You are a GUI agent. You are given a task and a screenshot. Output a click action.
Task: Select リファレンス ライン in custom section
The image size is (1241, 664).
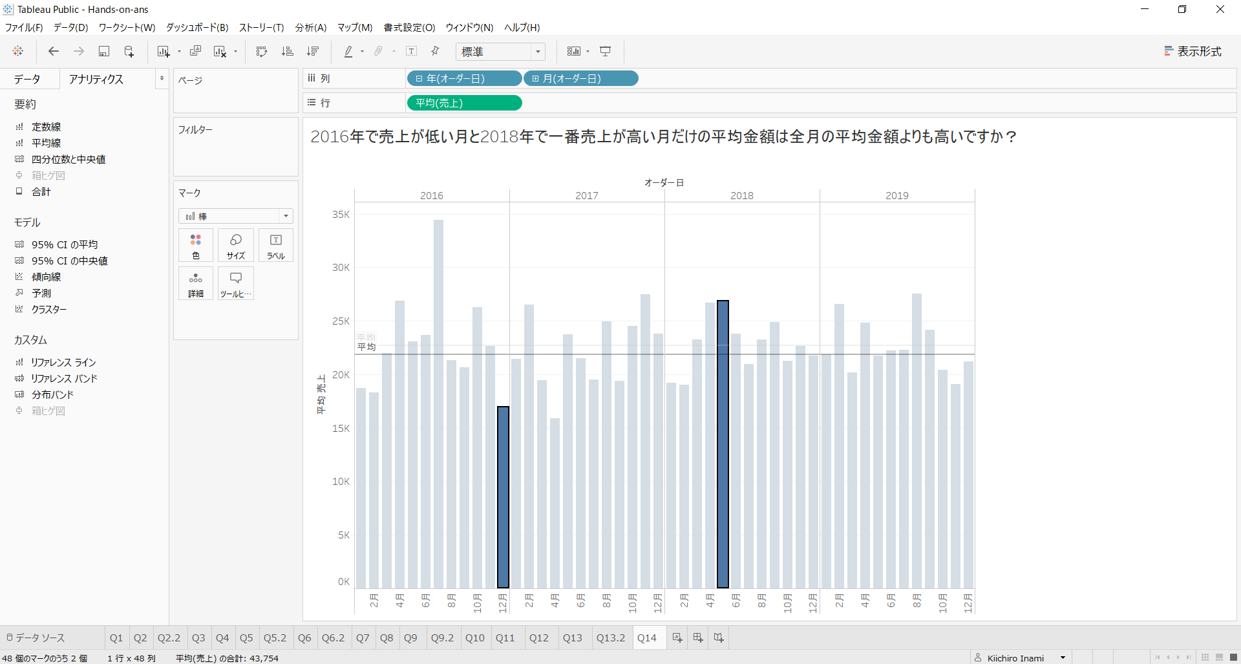click(63, 363)
